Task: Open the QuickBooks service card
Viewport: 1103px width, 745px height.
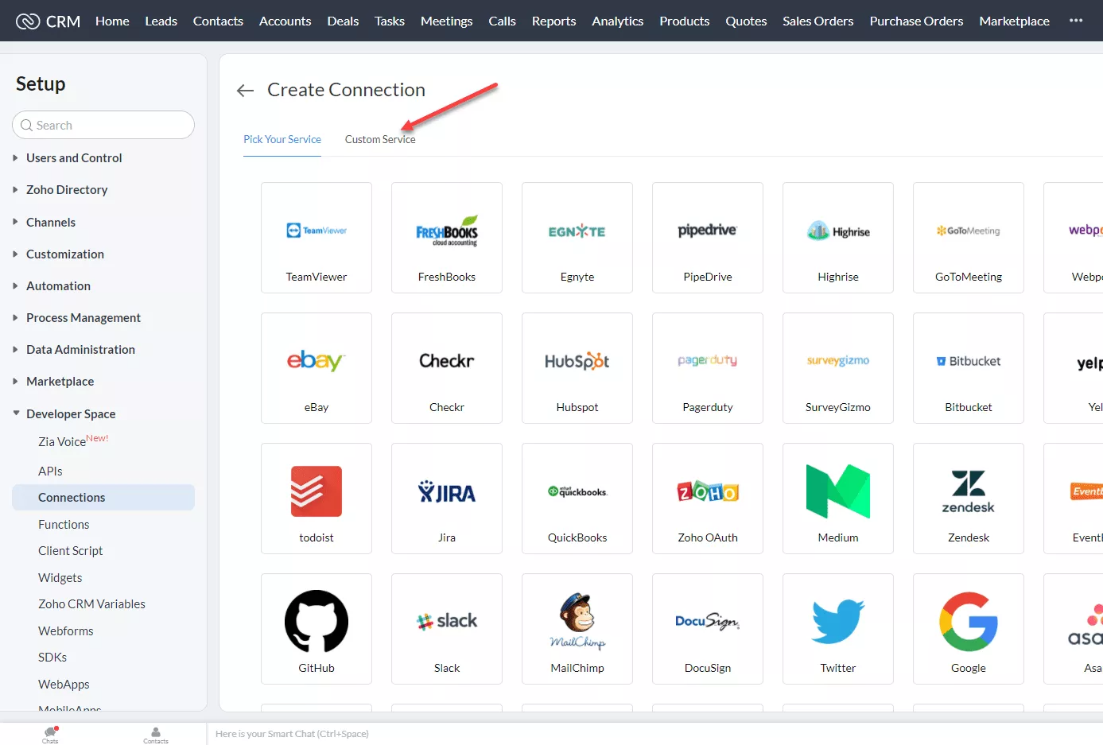Action: pos(577,499)
